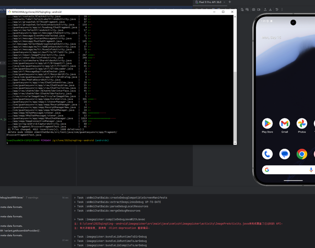
Task: Launch Chrome browser on emulator
Action: pos(302,154)
